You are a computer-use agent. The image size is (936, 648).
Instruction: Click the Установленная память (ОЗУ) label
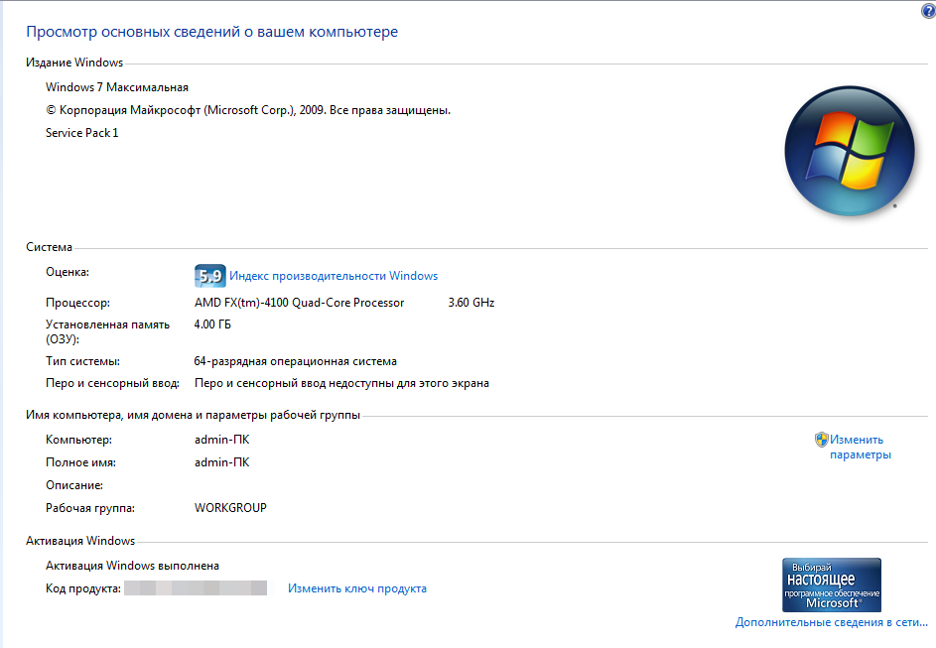click(x=107, y=331)
